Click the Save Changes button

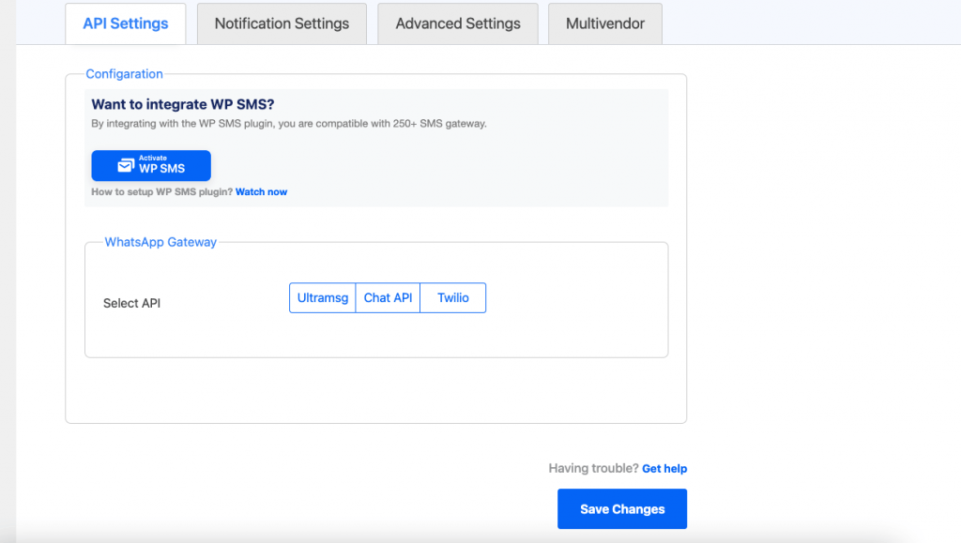(x=622, y=508)
